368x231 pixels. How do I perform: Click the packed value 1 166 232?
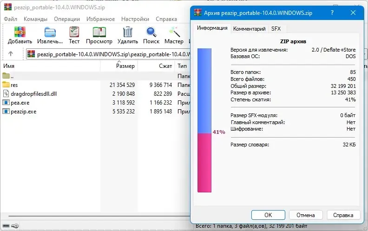pyautogui.click(x=161, y=103)
